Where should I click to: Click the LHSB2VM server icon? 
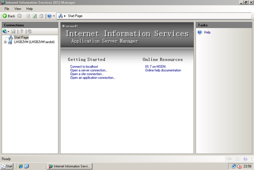[10, 42]
